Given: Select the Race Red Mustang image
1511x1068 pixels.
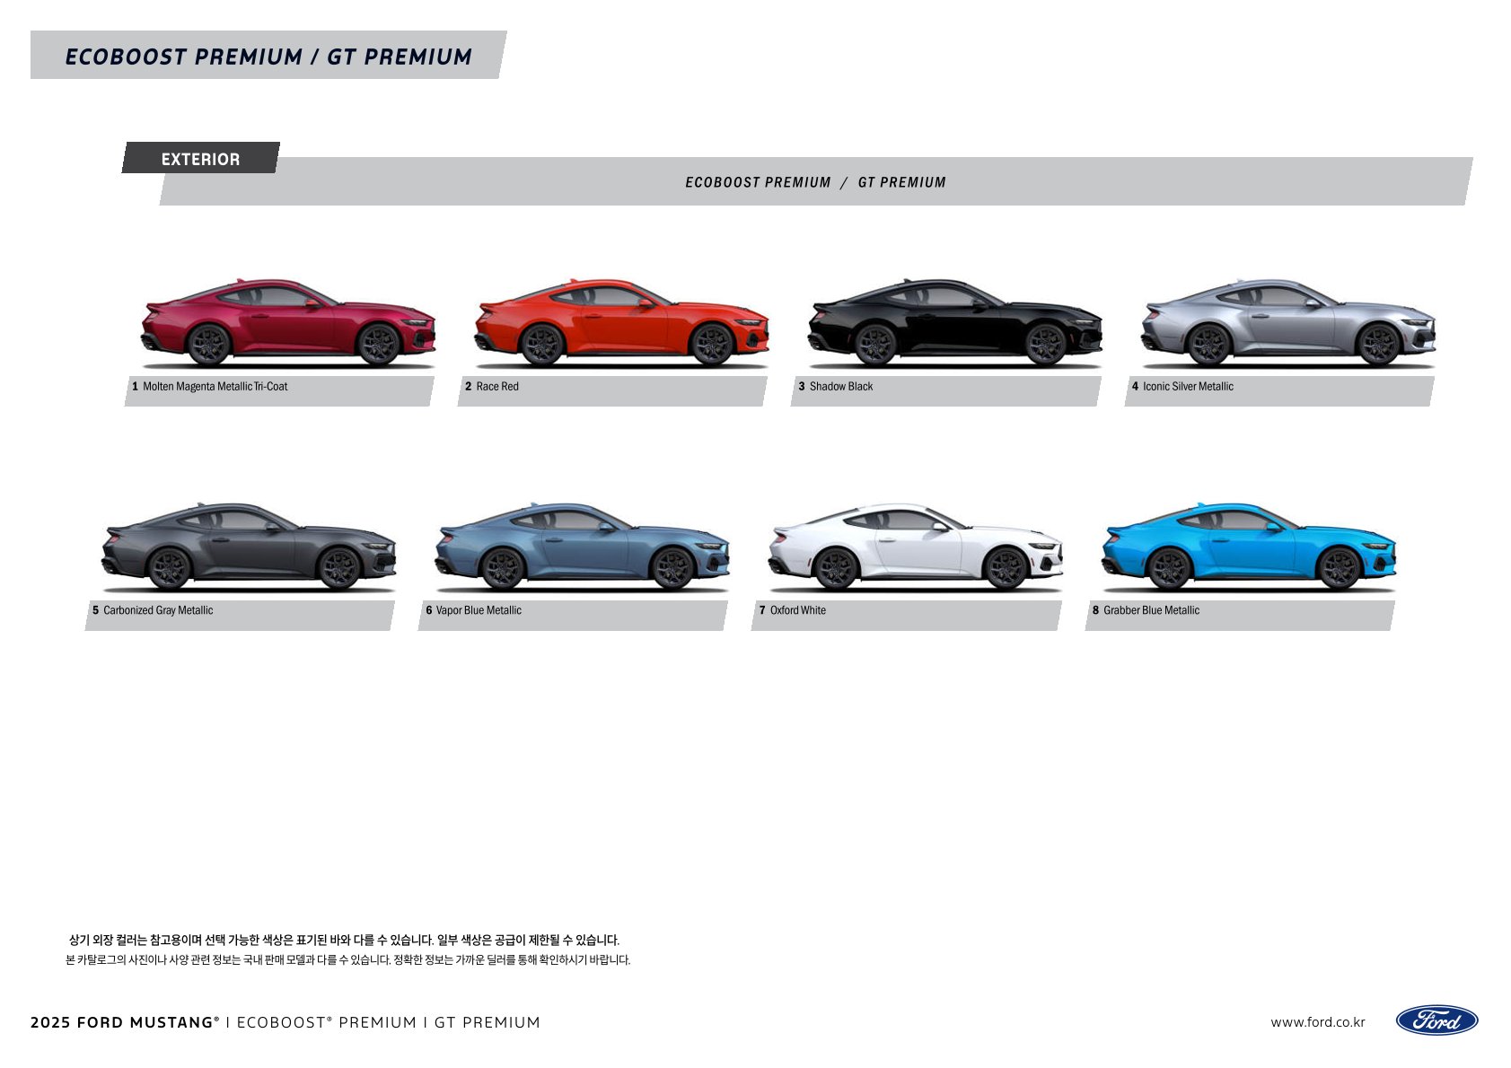Looking at the screenshot, I should [621, 322].
